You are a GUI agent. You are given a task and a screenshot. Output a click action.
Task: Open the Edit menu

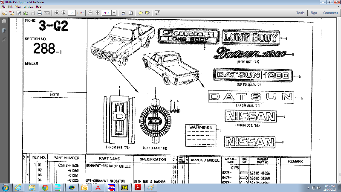(x=10, y=7)
